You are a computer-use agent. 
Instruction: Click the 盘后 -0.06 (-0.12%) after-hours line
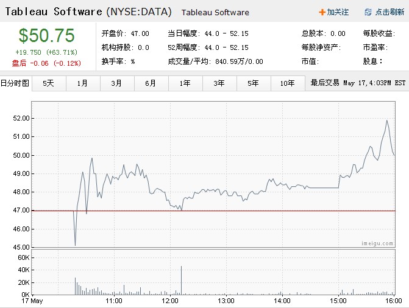click(46, 63)
